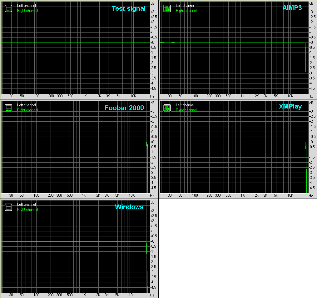Select "Left channel" legend in Windows graph
This screenshot has height=298, width=317.
27,205
